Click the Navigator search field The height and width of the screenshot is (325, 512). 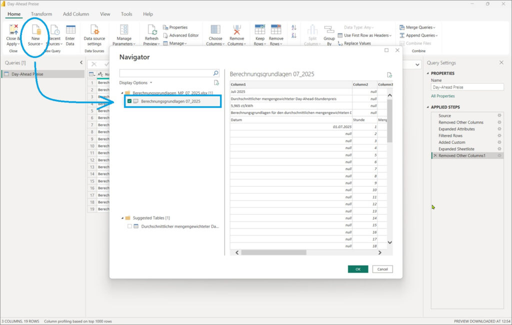coord(166,73)
